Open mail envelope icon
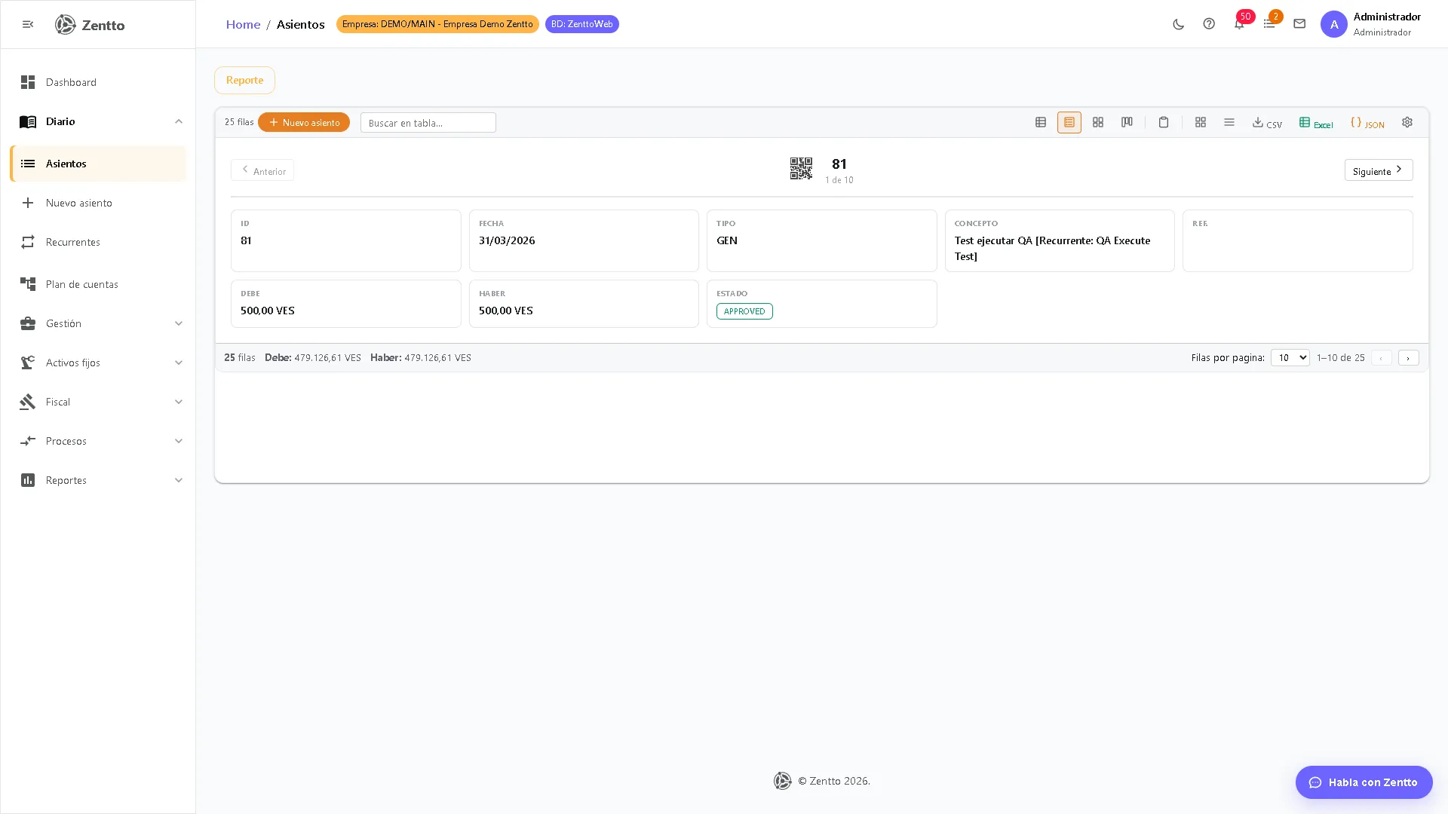Image resolution: width=1448 pixels, height=814 pixels. (x=1299, y=24)
